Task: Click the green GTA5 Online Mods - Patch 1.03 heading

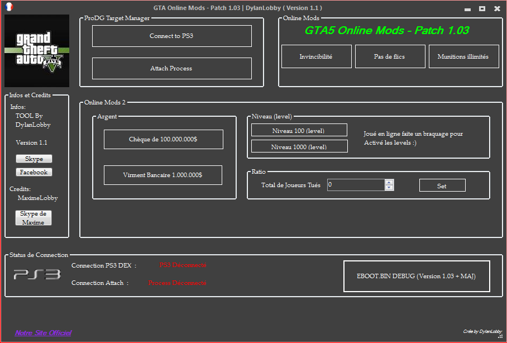Action: click(x=387, y=30)
